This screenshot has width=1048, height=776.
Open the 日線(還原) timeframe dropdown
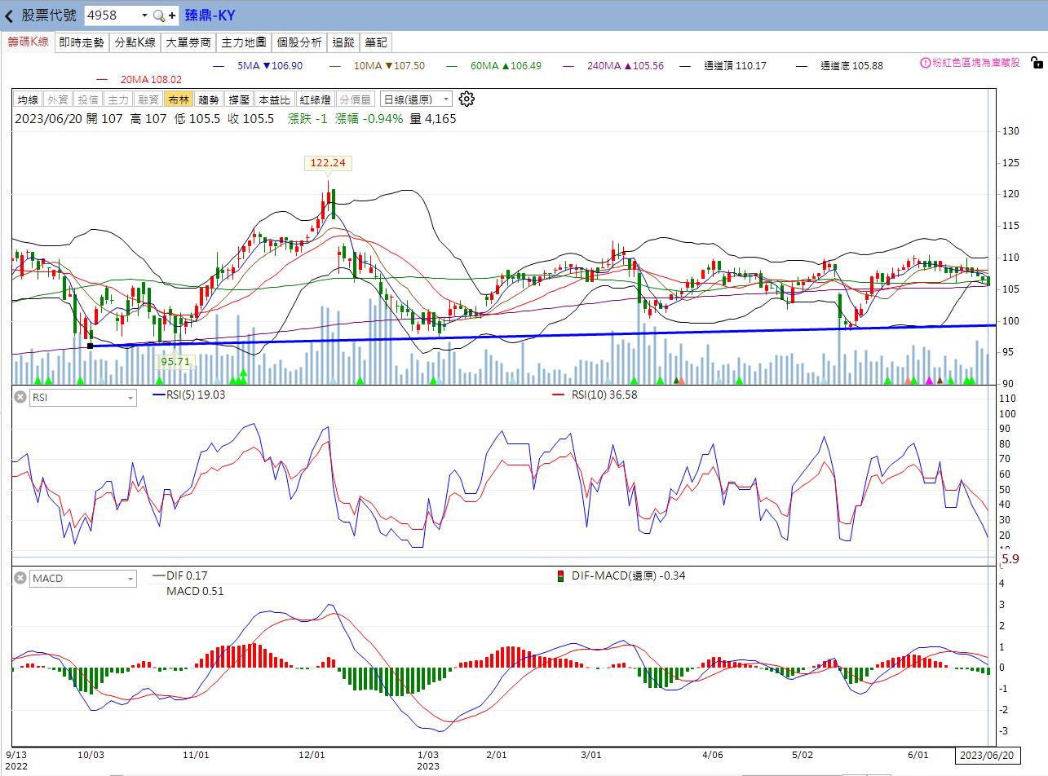pyautogui.click(x=416, y=99)
